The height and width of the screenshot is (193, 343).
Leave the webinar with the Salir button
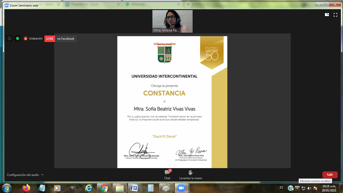pyautogui.click(x=330, y=175)
